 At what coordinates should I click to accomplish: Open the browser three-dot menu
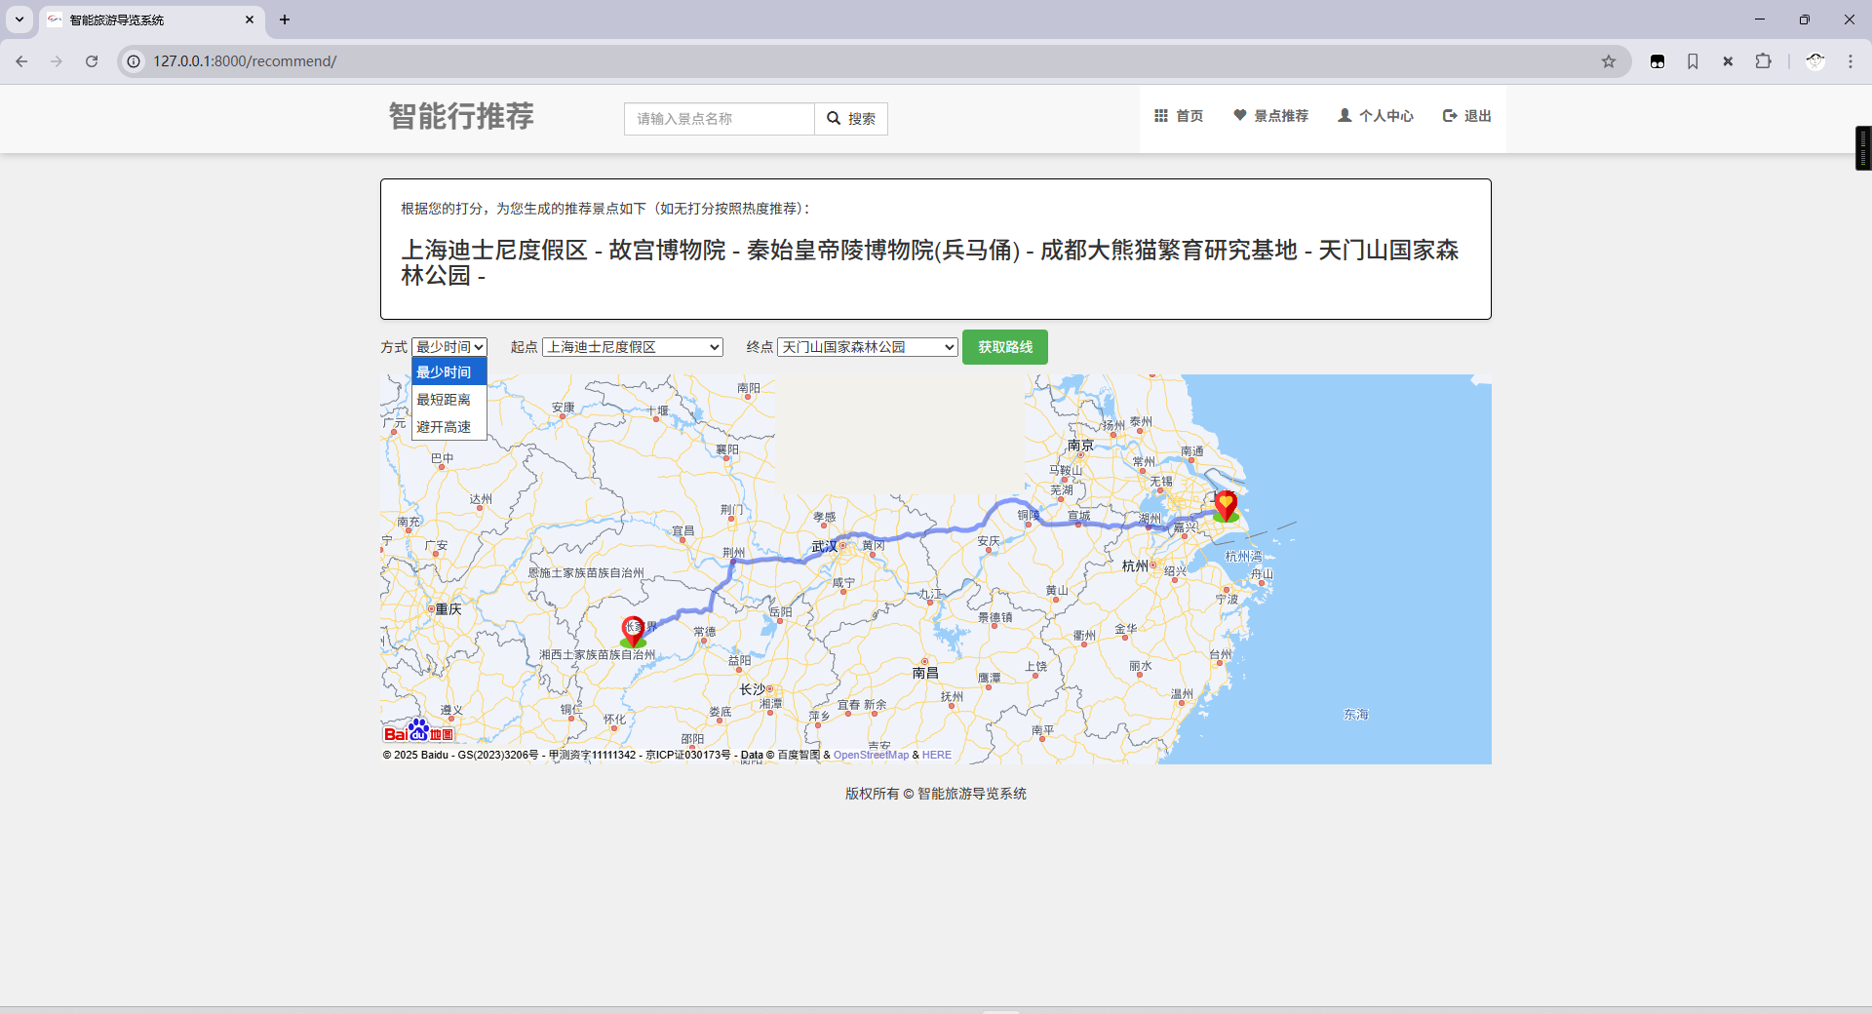(1851, 61)
